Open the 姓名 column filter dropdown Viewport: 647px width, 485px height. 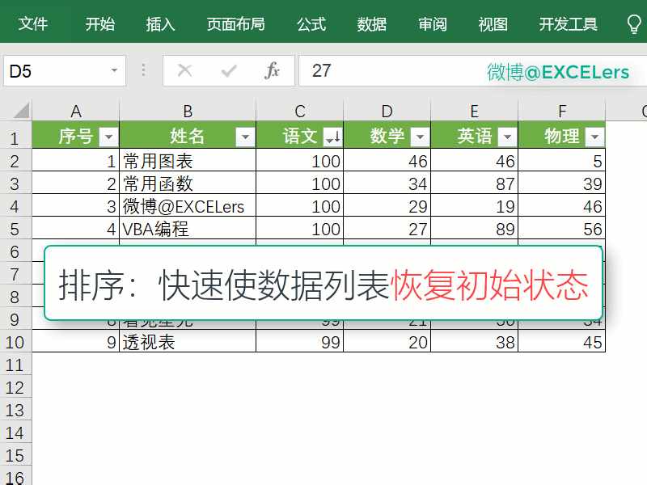(x=244, y=137)
